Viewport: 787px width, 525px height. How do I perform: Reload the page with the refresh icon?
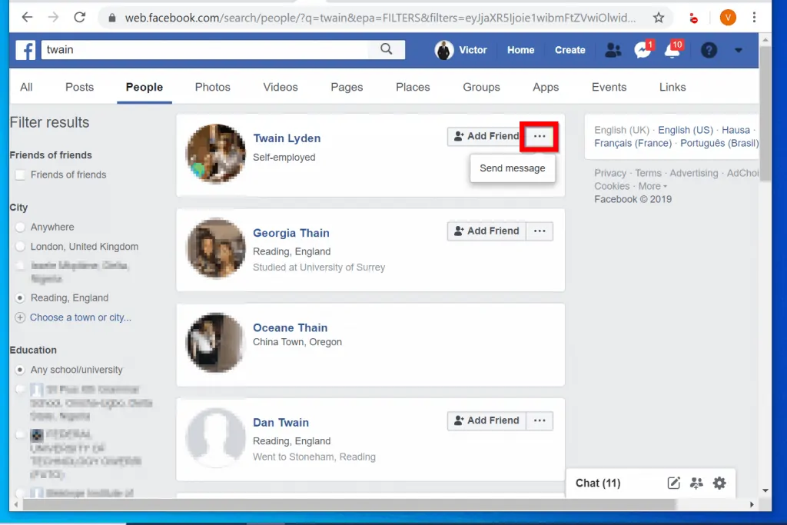pos(79,17)
